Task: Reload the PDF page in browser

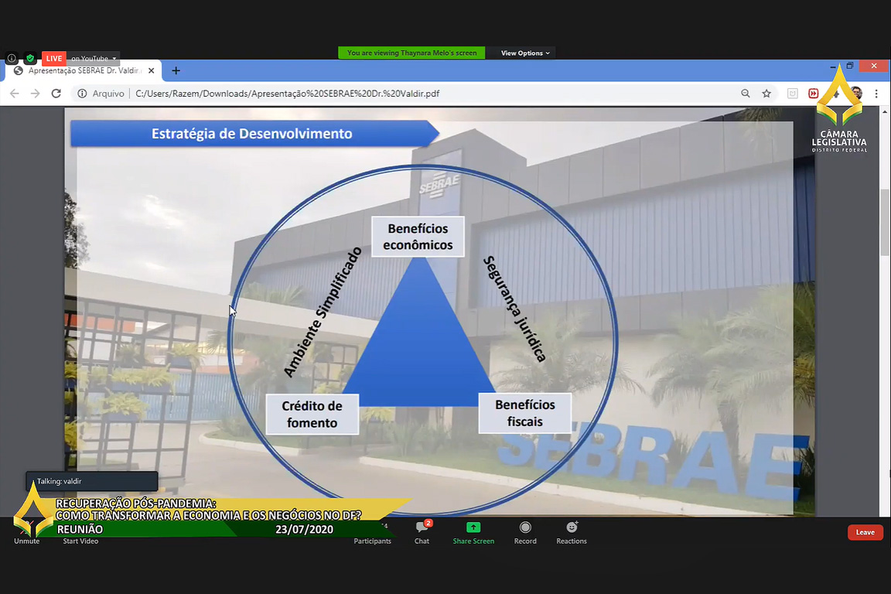Action: point(56,94)
